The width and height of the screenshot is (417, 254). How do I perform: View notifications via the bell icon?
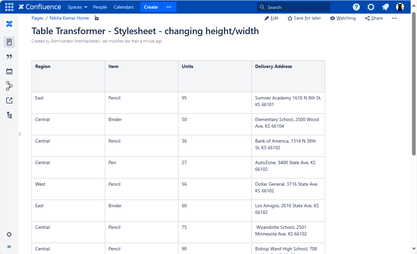[x=385, y=7]
